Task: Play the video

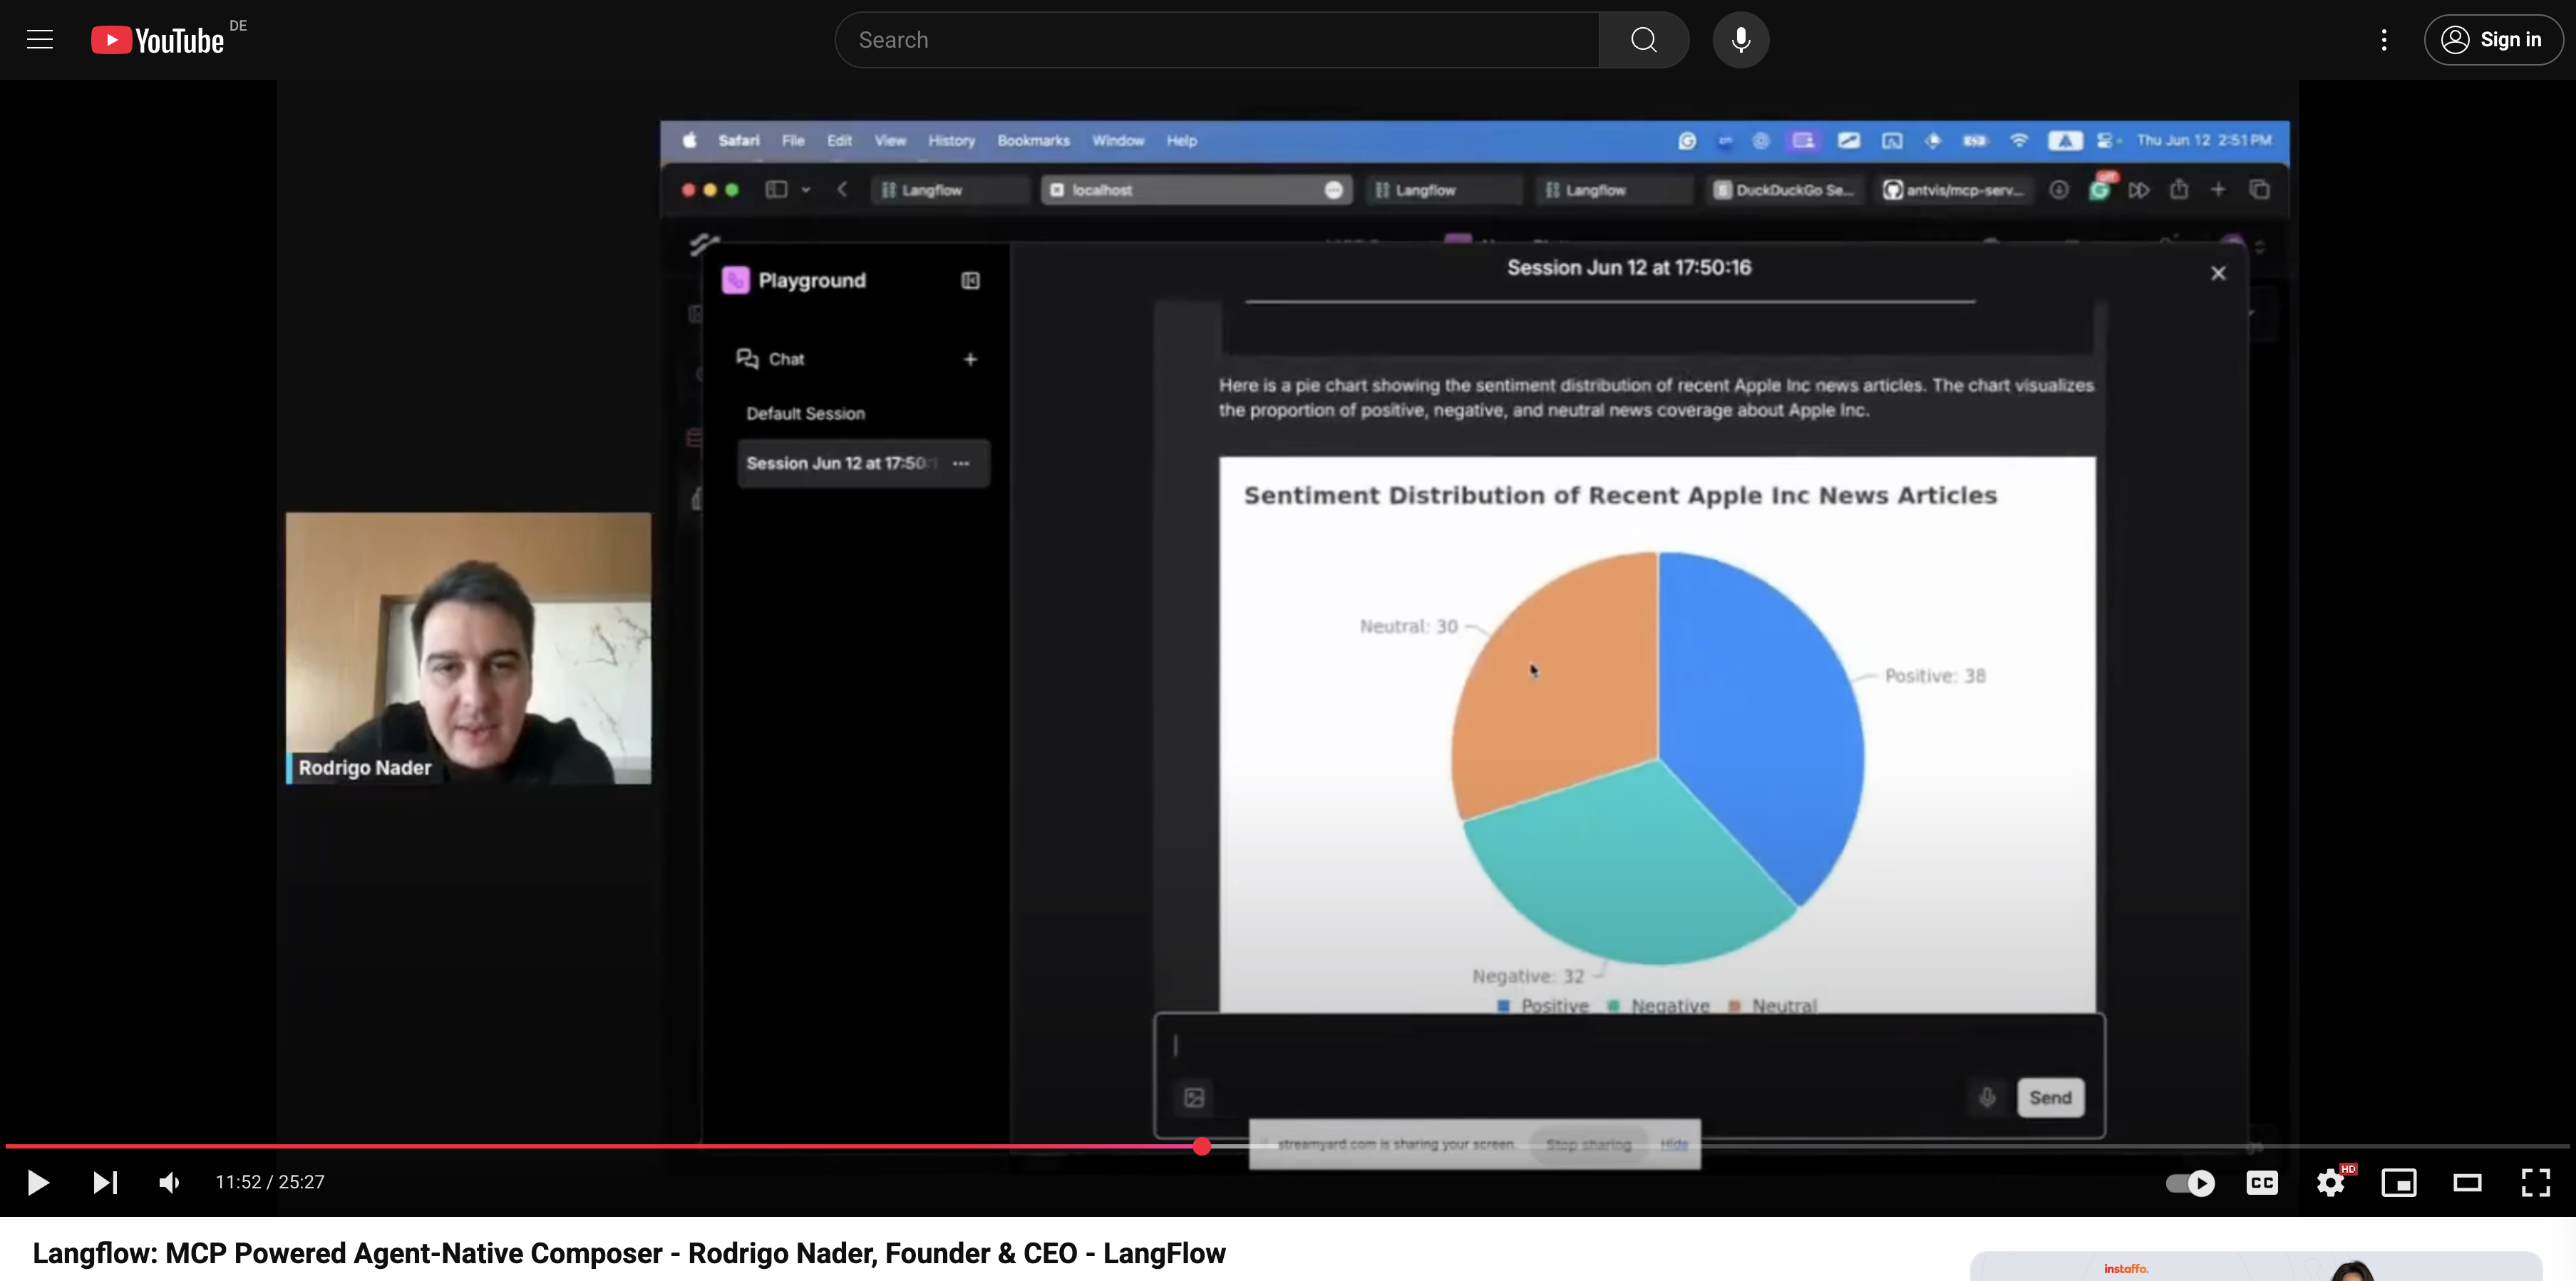Action: click(x=37, y=1182)
